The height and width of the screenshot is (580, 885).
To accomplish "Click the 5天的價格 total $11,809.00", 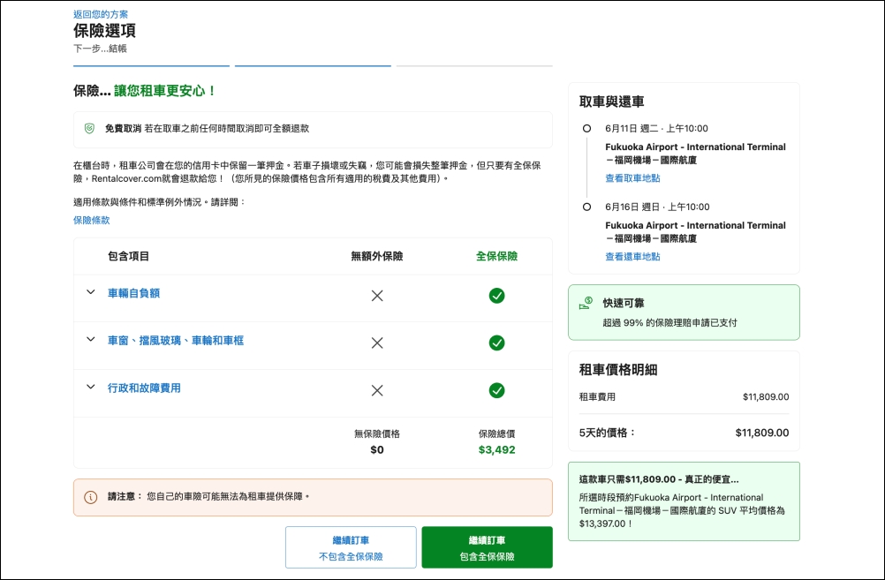I will [762, 433].
